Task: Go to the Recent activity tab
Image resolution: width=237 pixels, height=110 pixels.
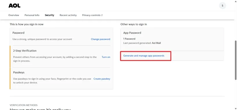Action: pos(68,15)
